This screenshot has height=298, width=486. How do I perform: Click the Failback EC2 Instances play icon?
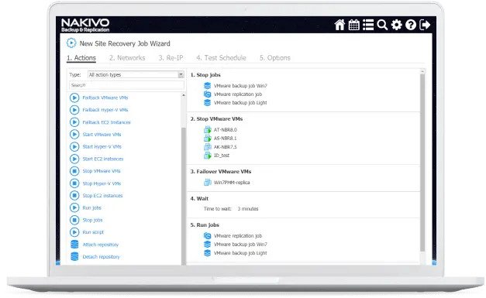coord(74,122)
